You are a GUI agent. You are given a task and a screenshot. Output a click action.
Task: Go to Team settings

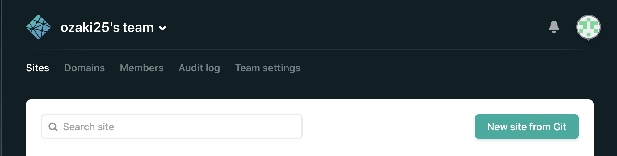point(268,68)
